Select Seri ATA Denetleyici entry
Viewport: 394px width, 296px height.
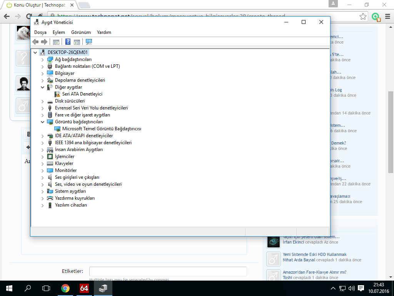82,94
